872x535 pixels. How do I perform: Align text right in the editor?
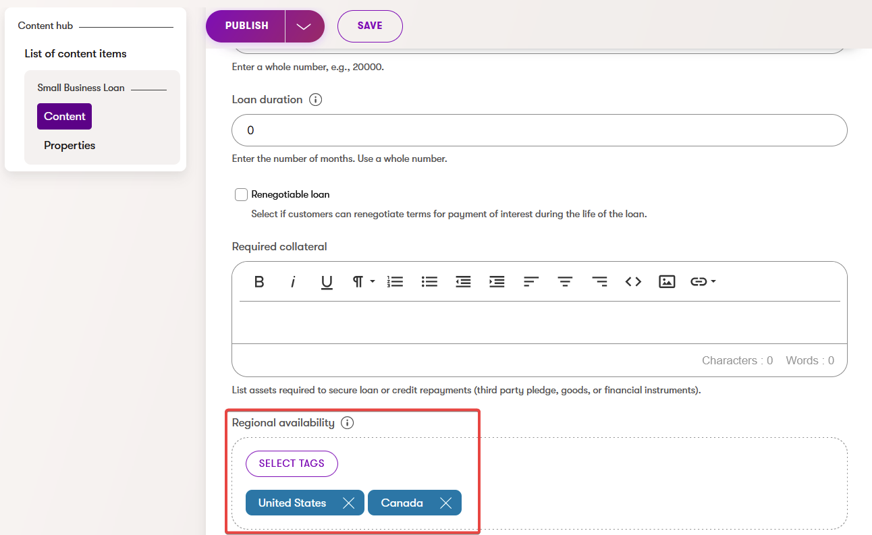click(x=599, y=282)
